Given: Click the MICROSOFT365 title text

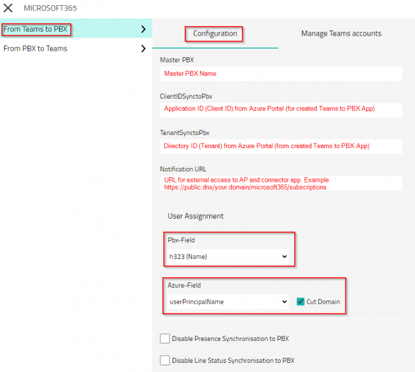Looking at the screenshot, I should point(49,8).
